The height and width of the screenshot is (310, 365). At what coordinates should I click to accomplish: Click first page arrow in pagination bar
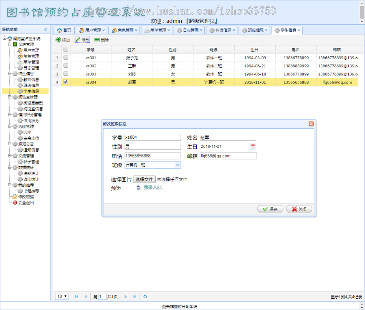pos(76,297)
